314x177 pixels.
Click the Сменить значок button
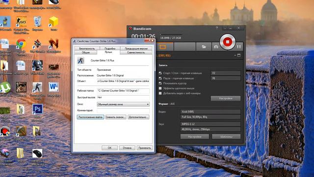click(x=116, y=117)
